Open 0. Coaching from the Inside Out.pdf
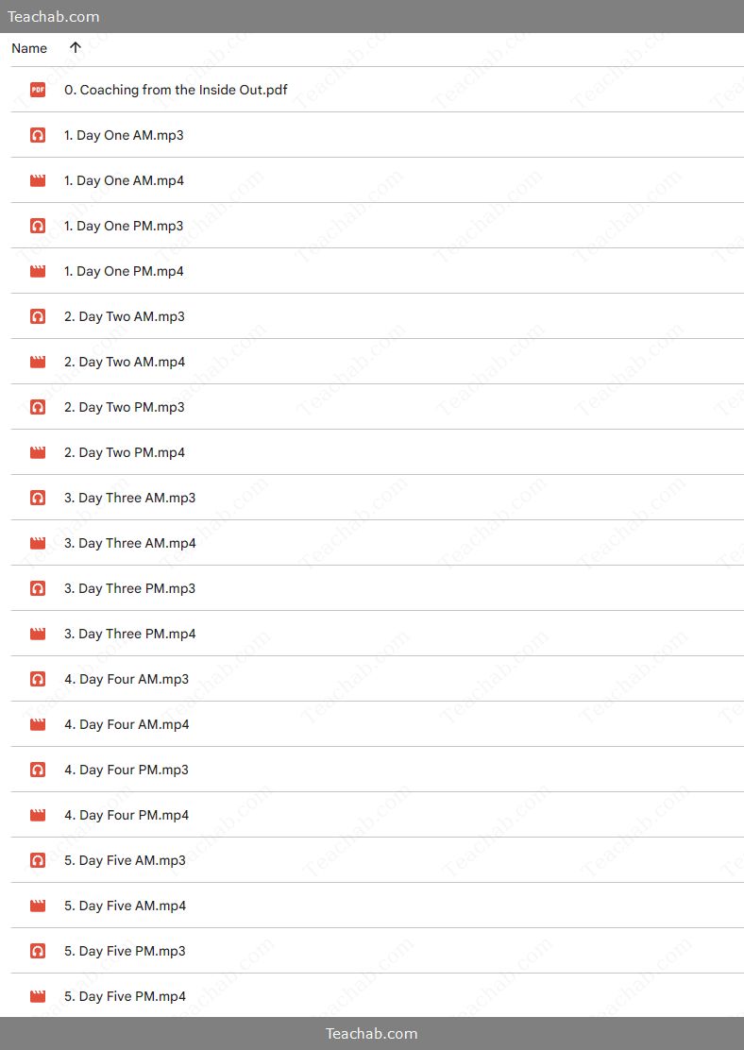Screen dimensions: 744x1050 click(177, 90)
